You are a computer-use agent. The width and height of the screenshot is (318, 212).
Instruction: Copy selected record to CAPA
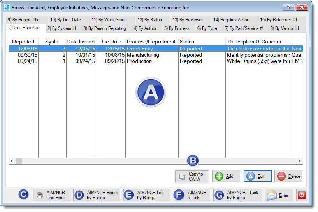pos(192,176)
